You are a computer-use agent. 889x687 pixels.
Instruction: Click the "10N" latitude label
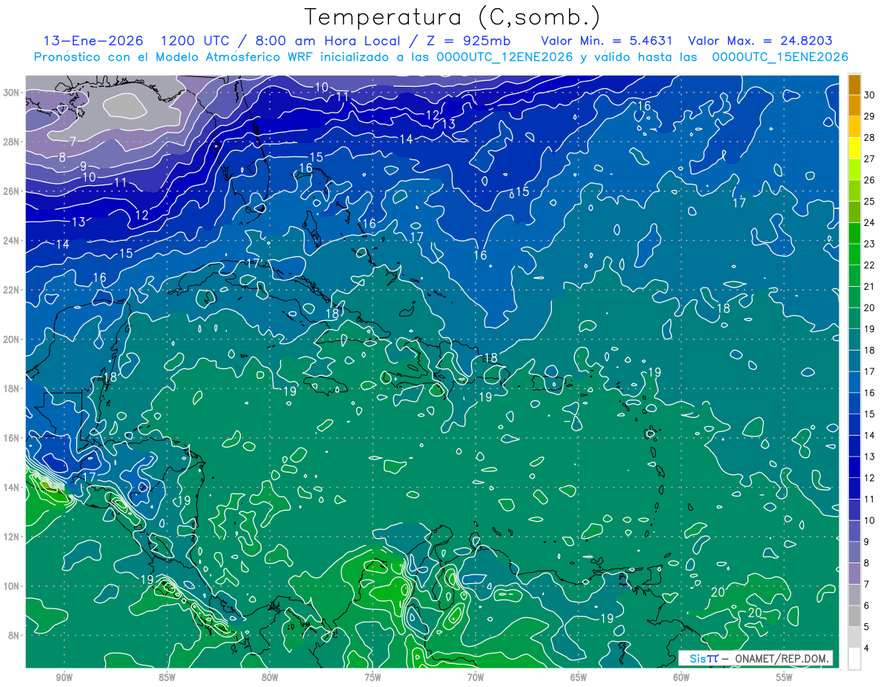click(12, 586)
